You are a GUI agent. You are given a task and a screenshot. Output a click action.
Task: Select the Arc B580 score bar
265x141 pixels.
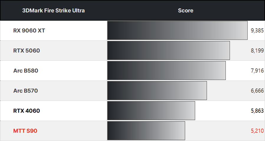point(166,70)
